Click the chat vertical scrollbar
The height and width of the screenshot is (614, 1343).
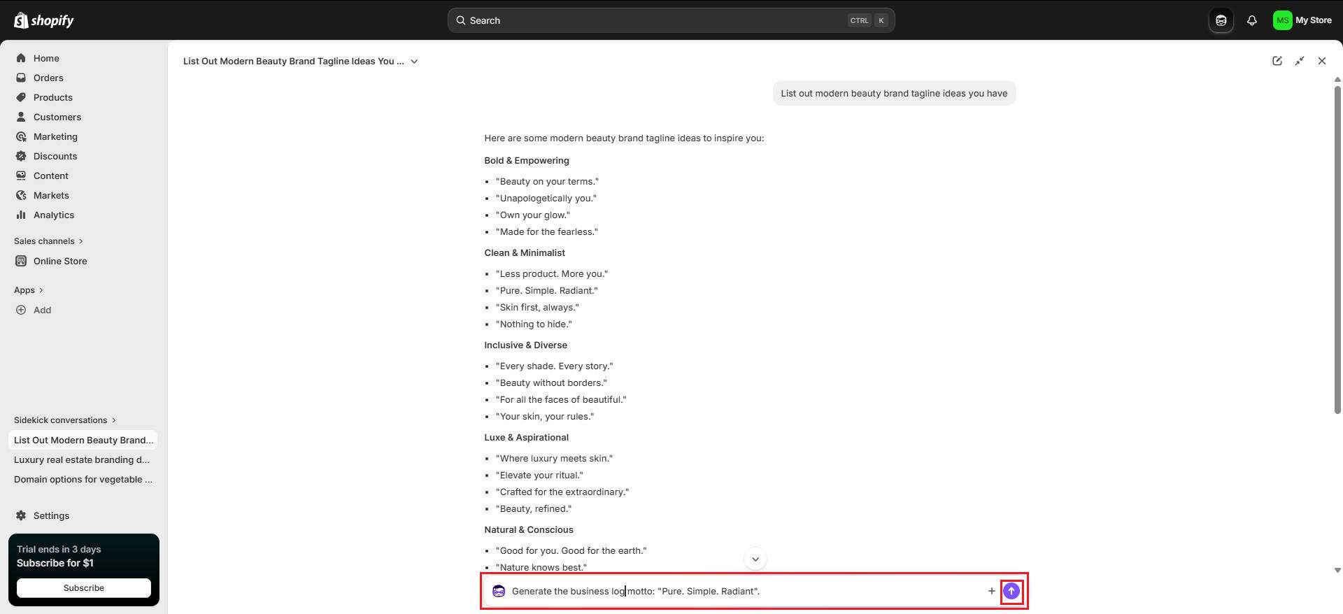(x=1337, y=250)
